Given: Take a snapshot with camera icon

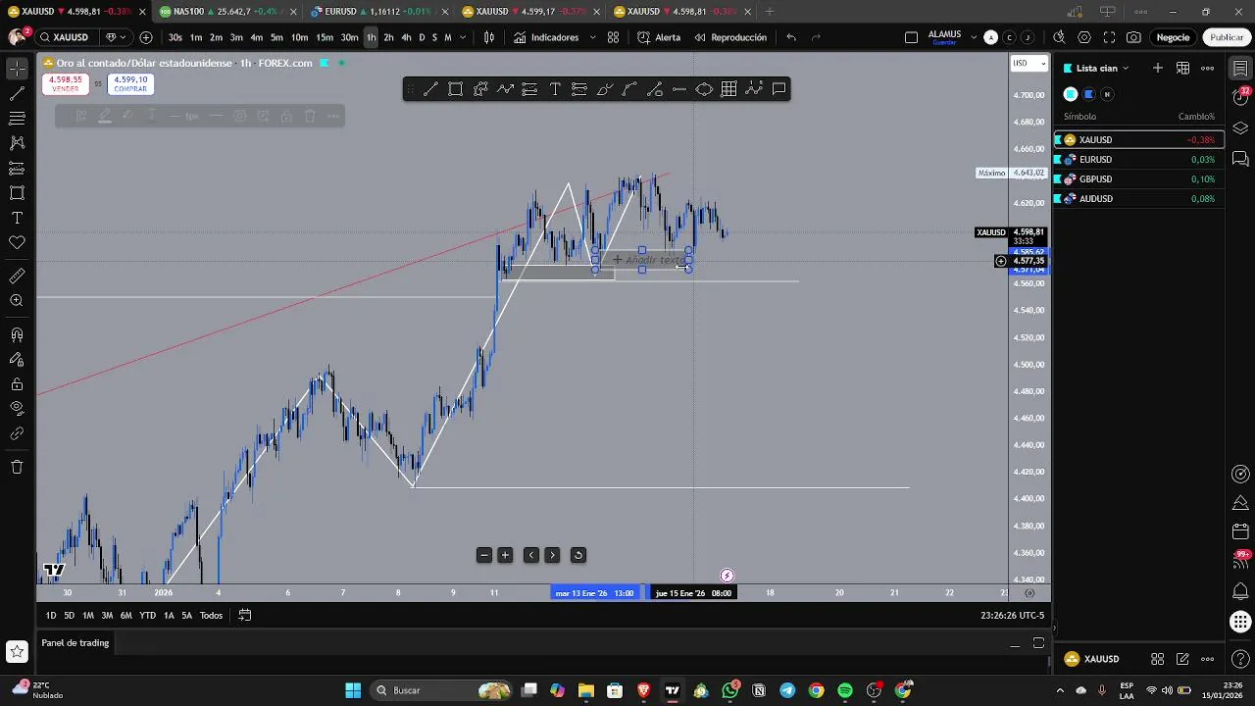Looking at the screenshot, I should [1133, 37].
